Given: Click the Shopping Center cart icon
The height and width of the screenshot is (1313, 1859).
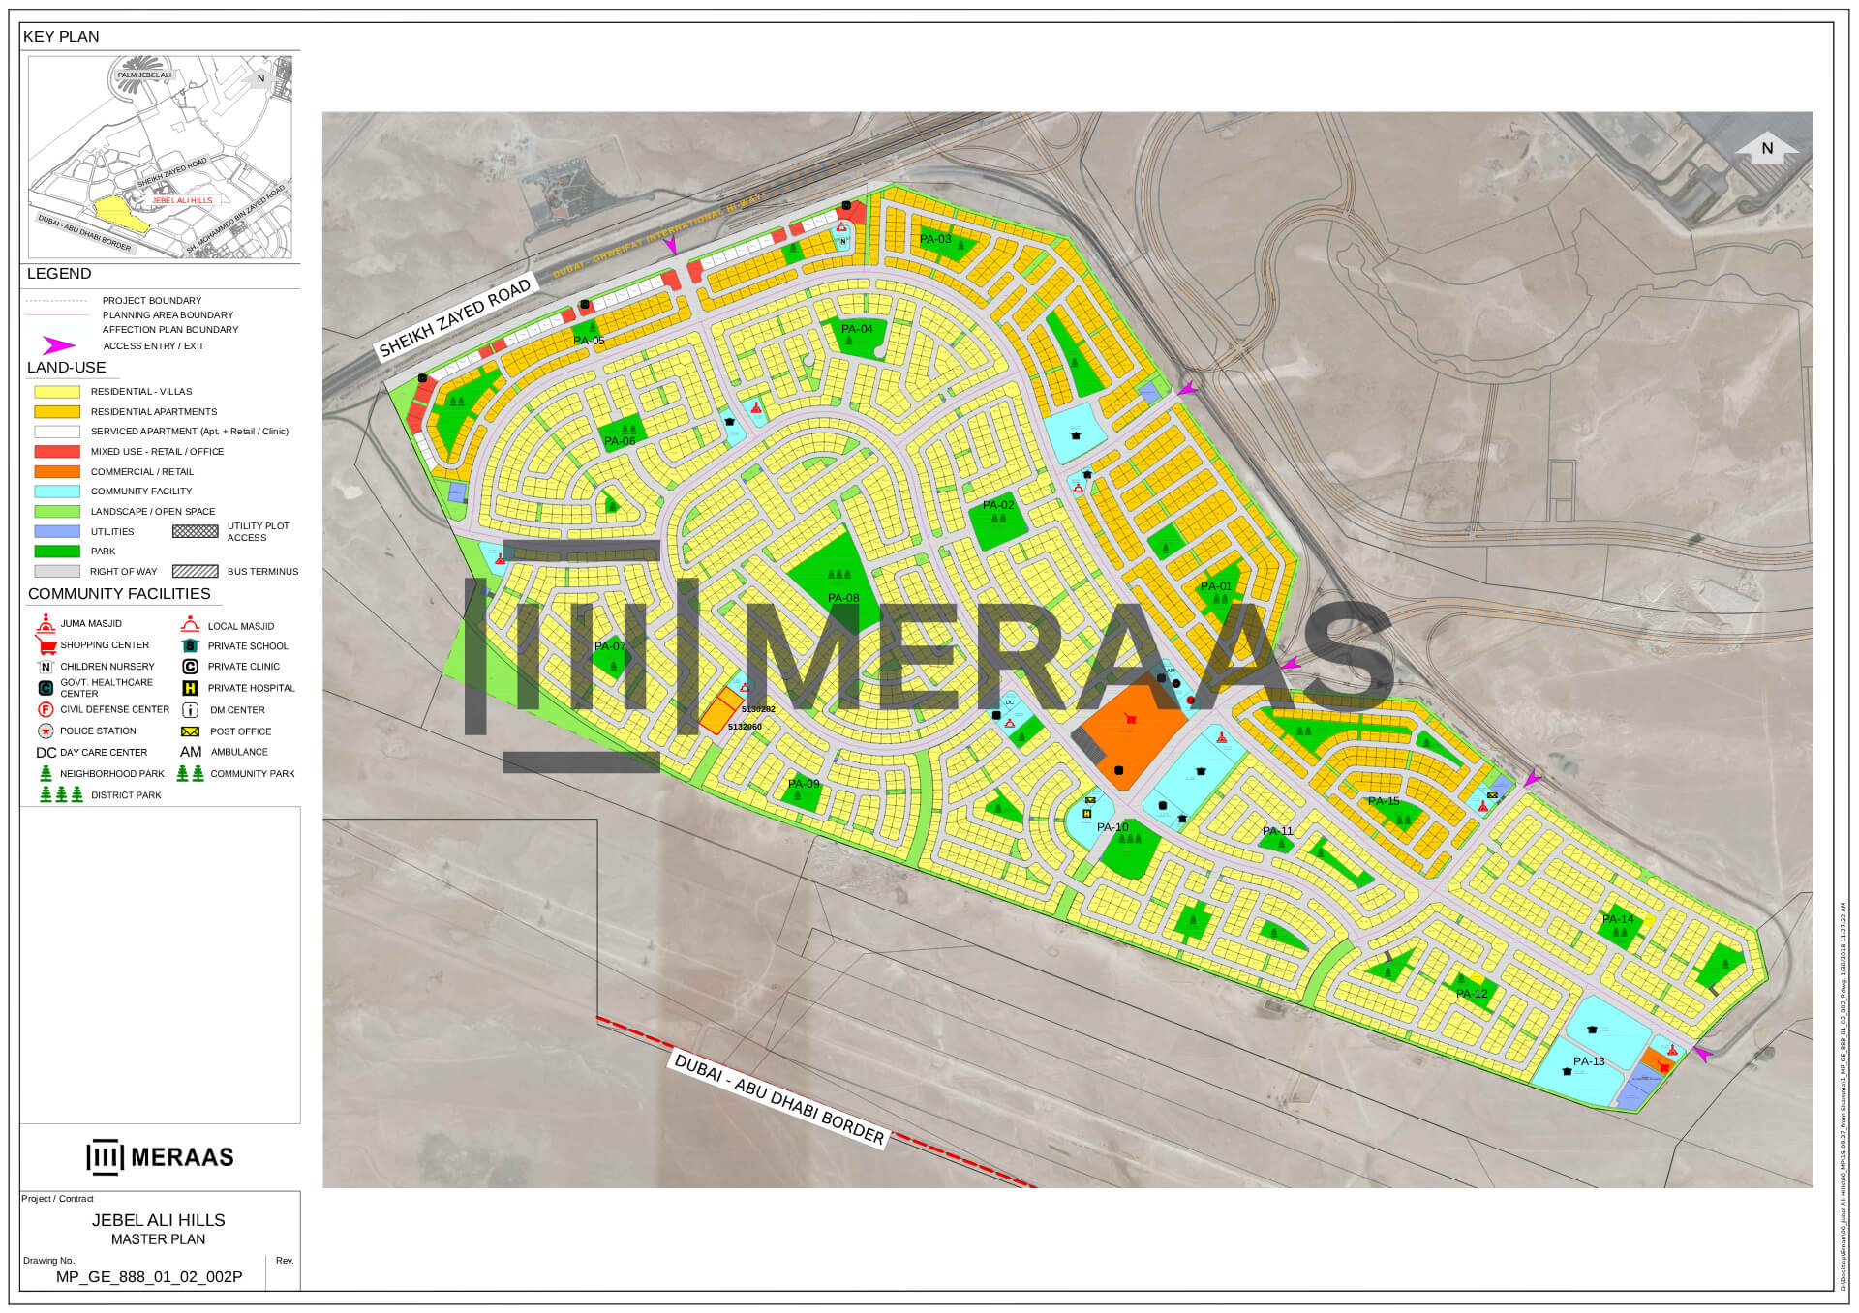Looking at the screenshot, I should (46, 645).
